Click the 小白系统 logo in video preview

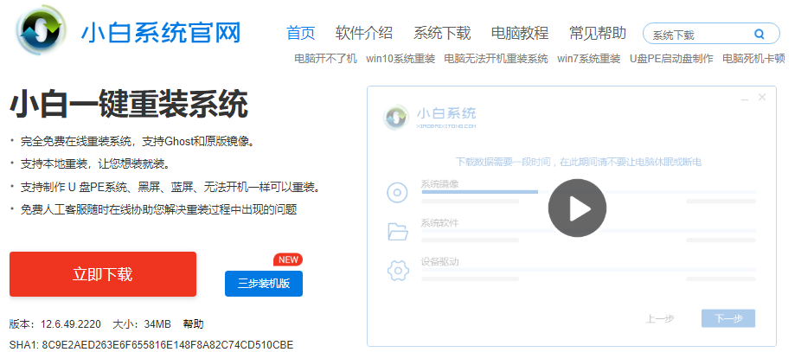click(x=397, y=117)
